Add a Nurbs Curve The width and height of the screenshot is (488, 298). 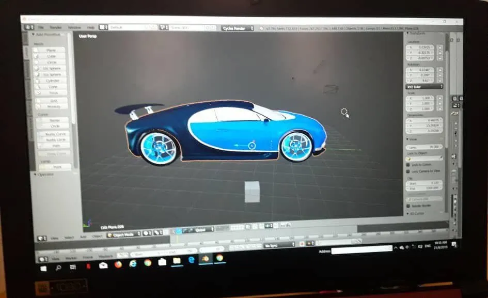tap(54, 134)
